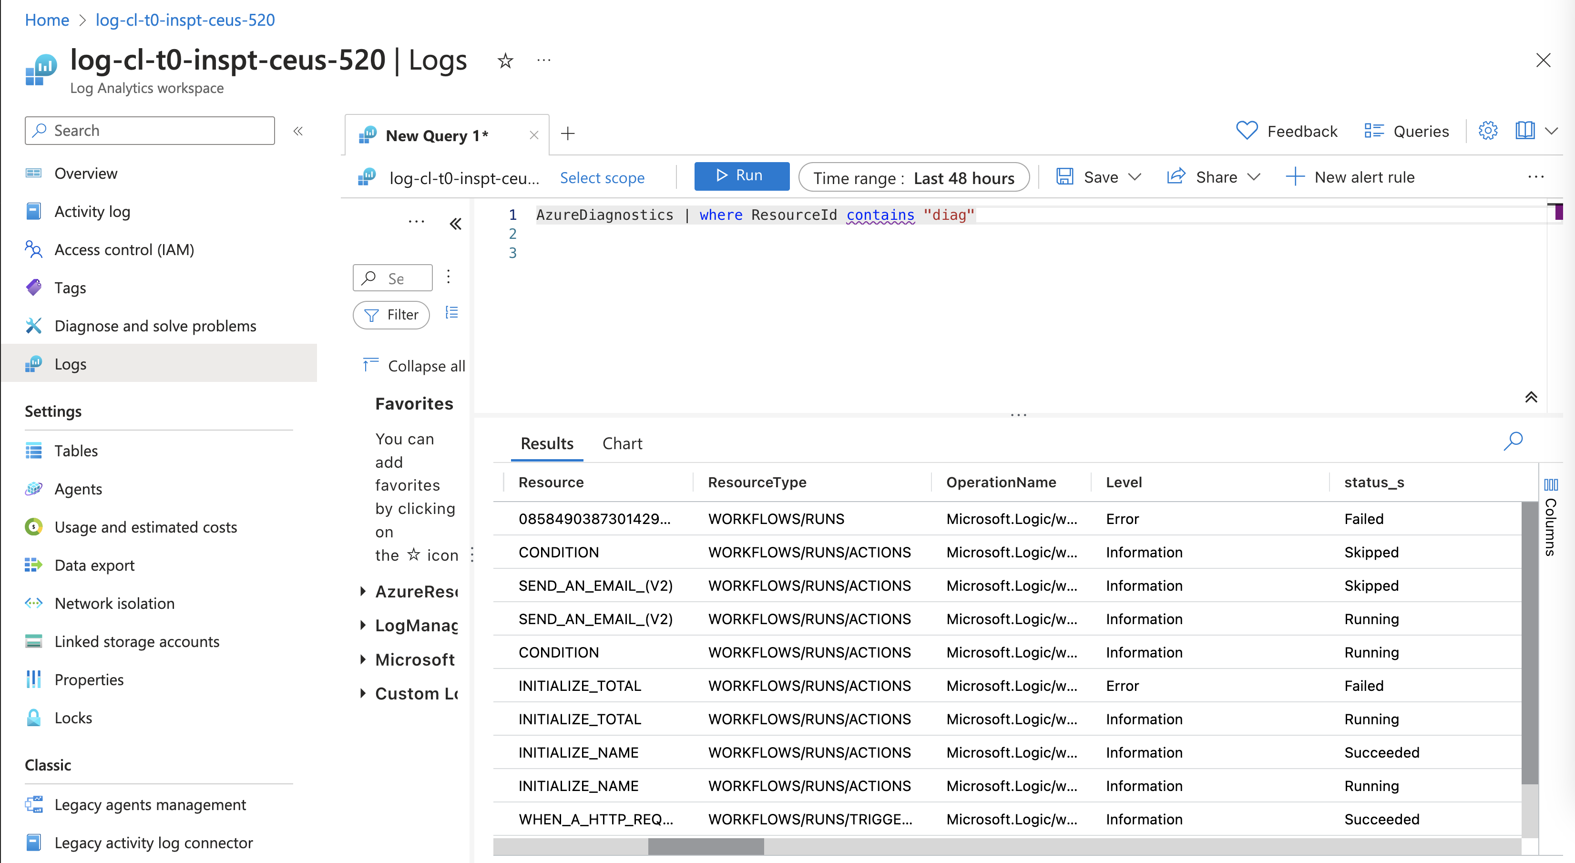Switch to the Results tab

[x=547, y=443]
